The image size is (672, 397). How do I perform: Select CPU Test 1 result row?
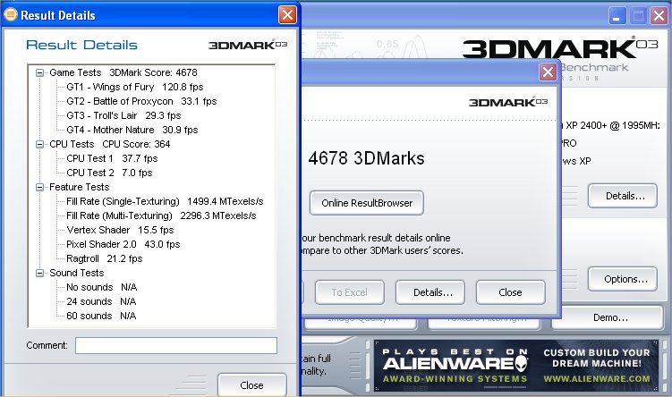point(112,158)
